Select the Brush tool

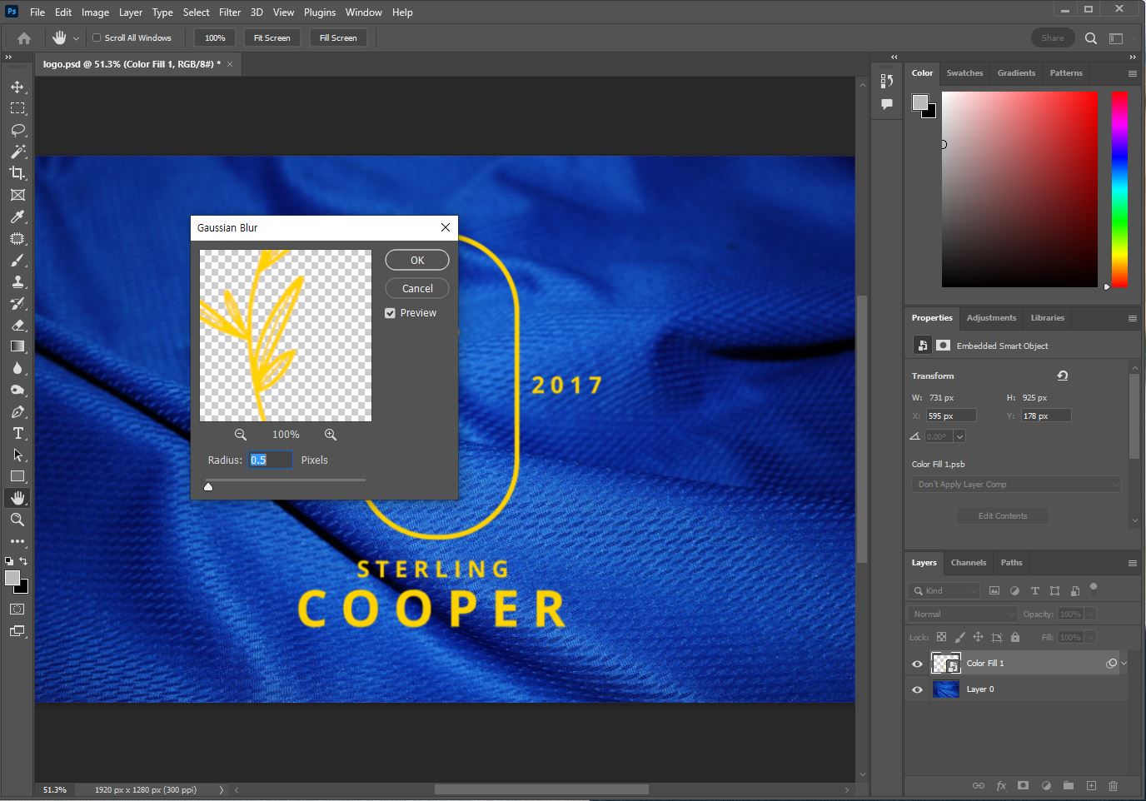[x=17, y=261]
